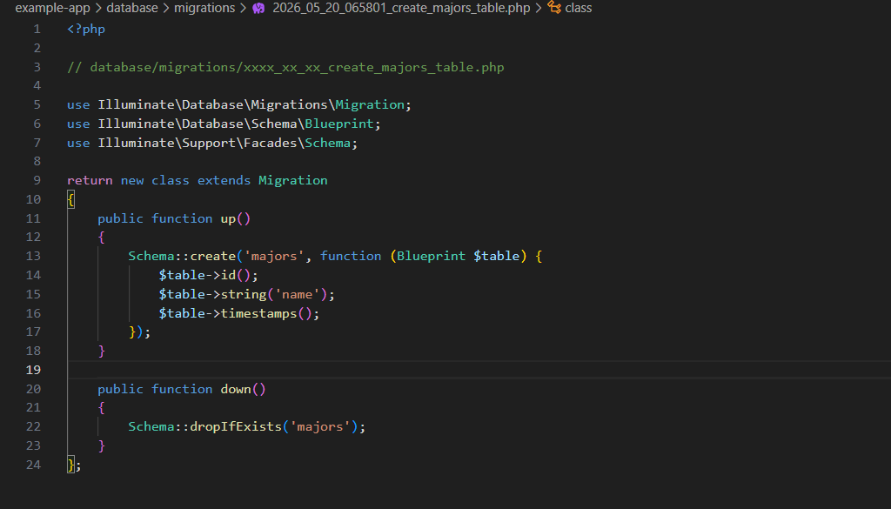891x509 pixels.
Task: Click the 'majors' string on line 13
Action: (x=274, y=256)
